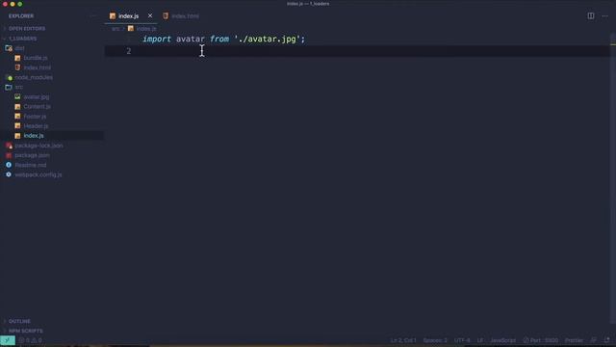Screen dimensions: 616x347
Task: Open index.html in the dist folder
Action: coord(37,67)
